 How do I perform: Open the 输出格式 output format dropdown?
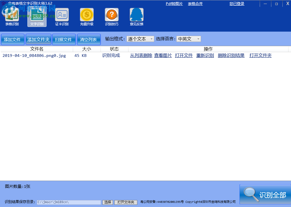(152, 39)
